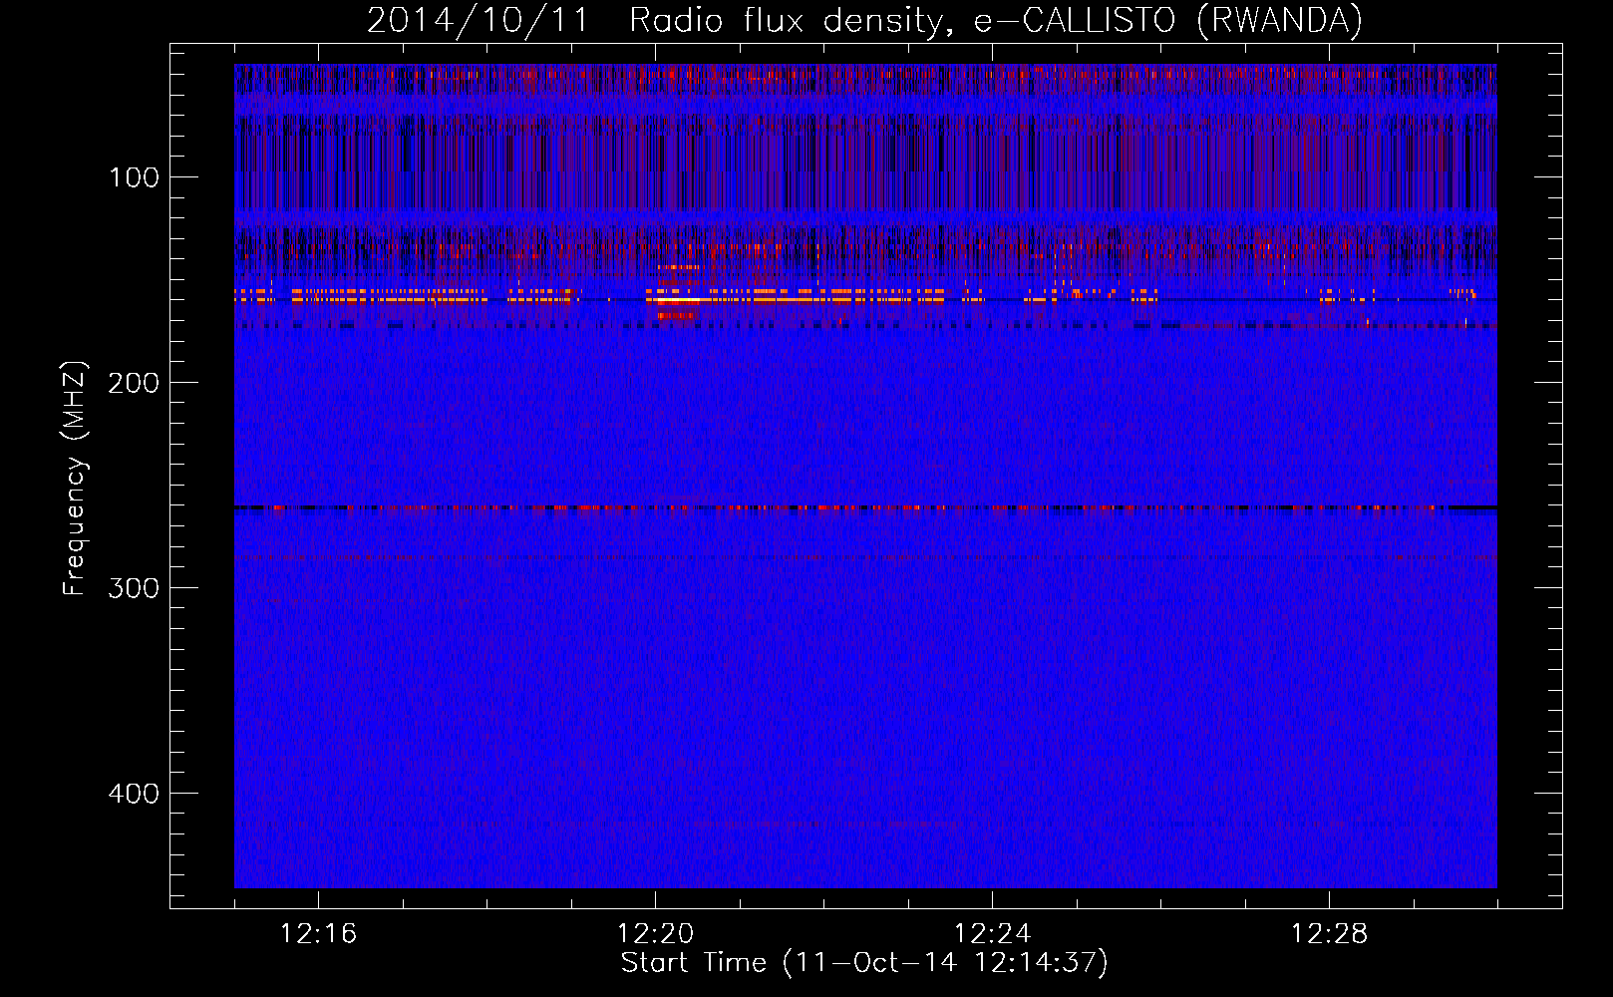Click the plot title mentioning e-CALLISTO (RWANDA)
Image resolution: width=1613 pixels, height=997 pixels.
864,20
